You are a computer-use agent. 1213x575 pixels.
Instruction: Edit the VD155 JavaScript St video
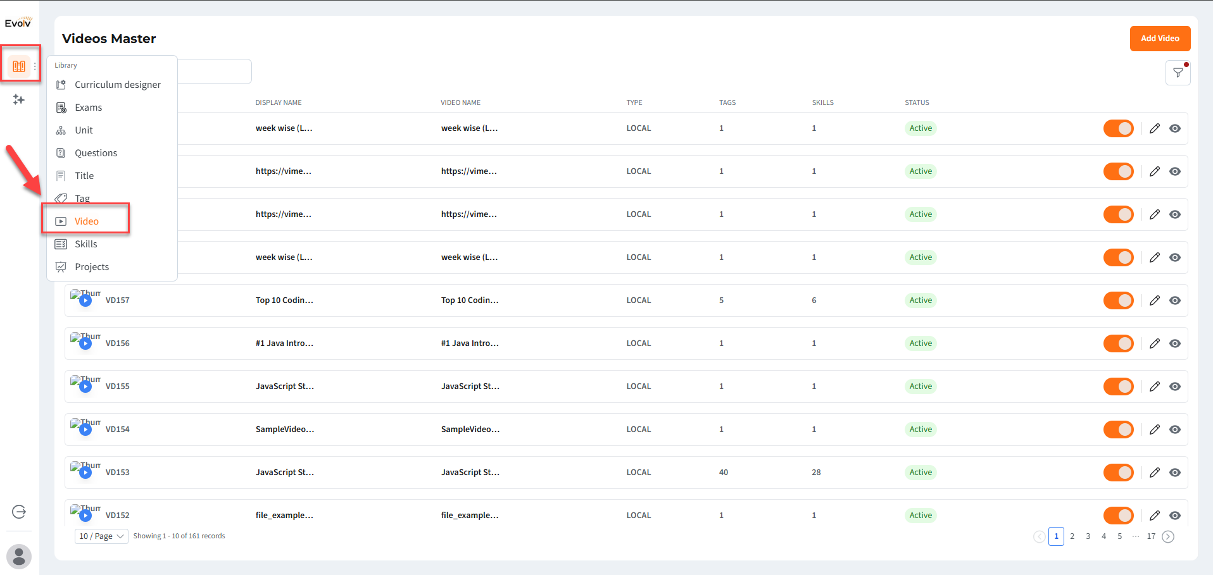point(1155,386)
